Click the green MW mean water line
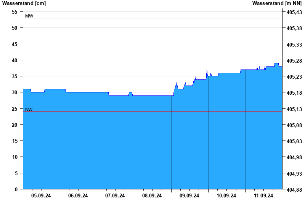Image resolution: width=305 pixels, height=210 pixels. (x=153, y=18)
